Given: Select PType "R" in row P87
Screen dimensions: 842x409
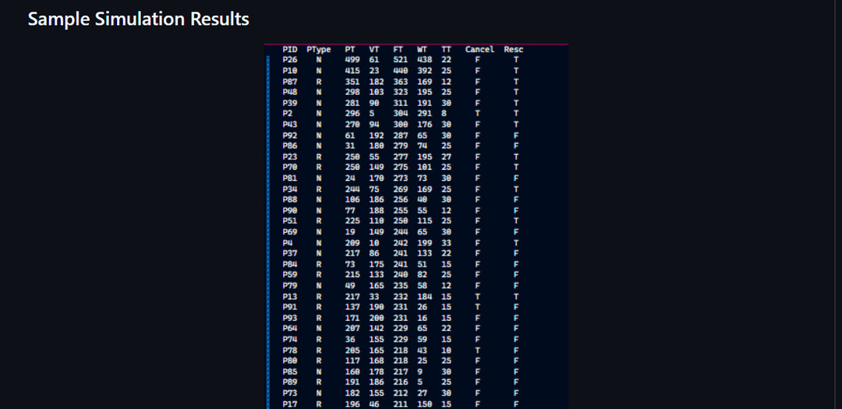Looking at the screenshot, I should (318, 81).
